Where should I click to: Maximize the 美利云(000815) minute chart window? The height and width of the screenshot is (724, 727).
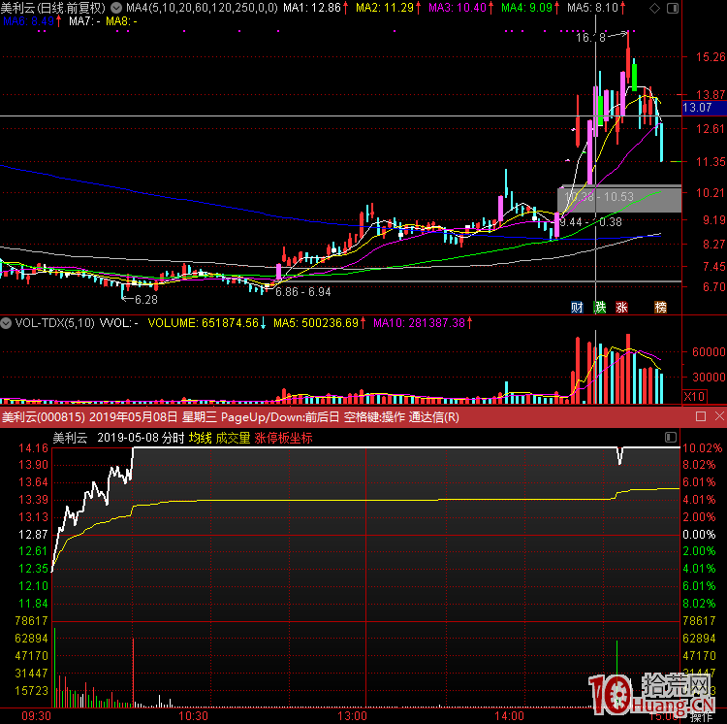[701, 416]
